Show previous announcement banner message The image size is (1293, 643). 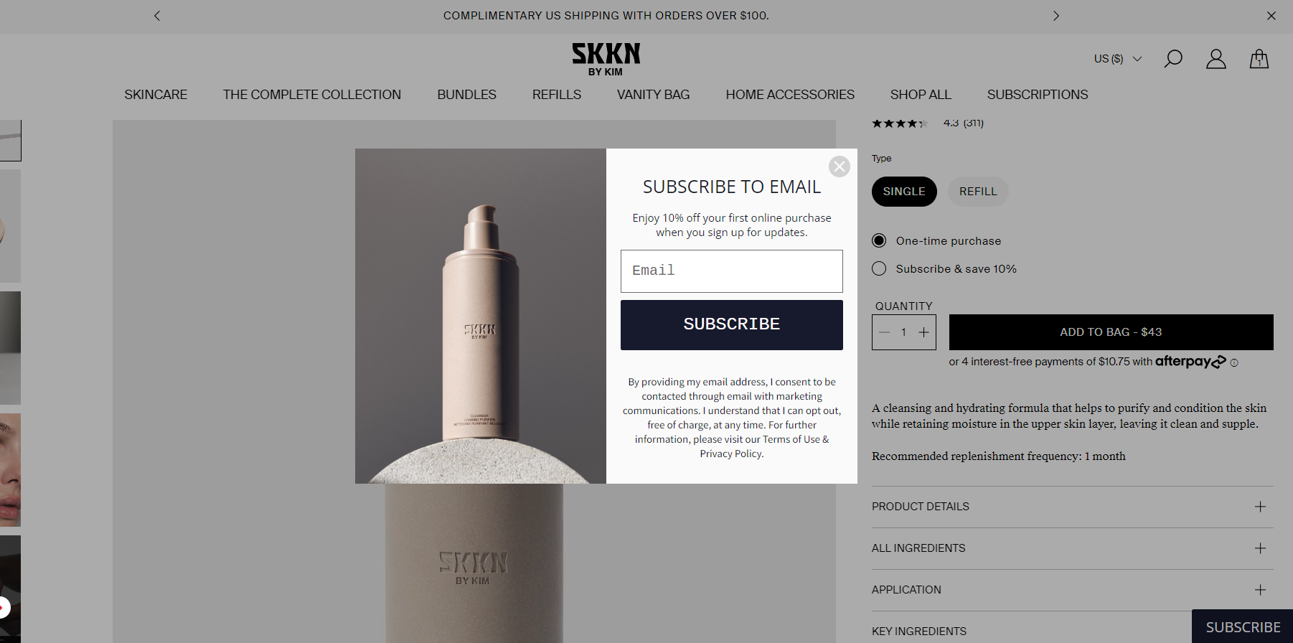click(157, 16)
